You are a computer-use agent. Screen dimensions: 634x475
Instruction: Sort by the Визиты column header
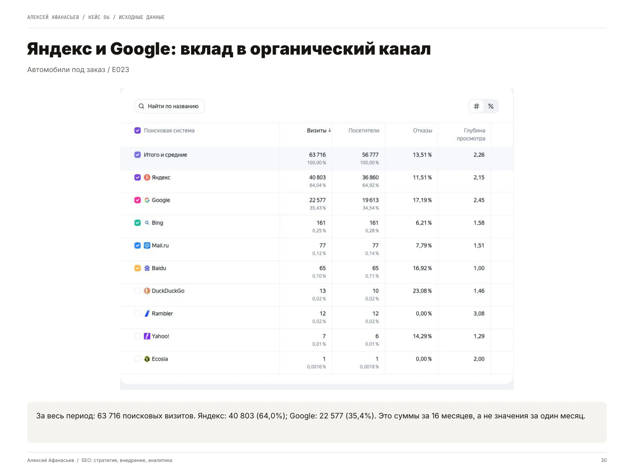click(319, 131)
